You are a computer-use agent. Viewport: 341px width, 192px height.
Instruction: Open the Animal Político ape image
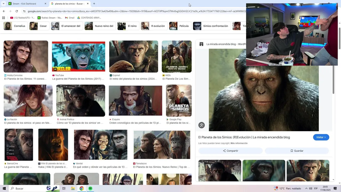tap(80, 101)
